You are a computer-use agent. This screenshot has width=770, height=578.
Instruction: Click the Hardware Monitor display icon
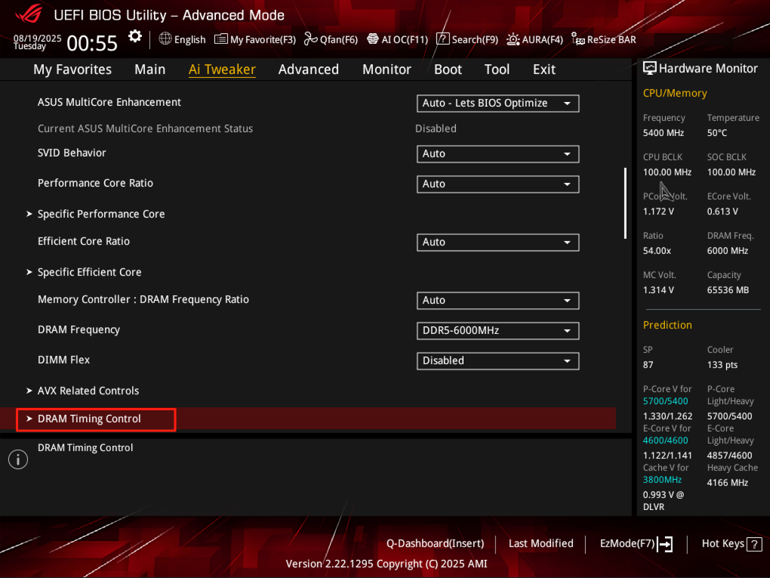[x=650, y=68]
